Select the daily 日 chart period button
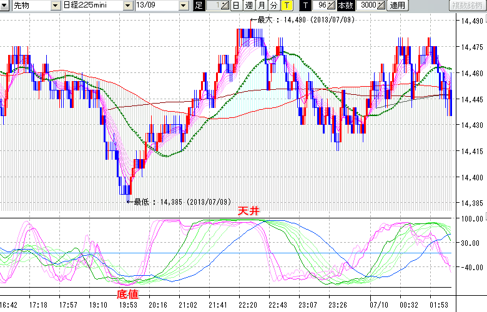487x312 pixels. [236, 6]
